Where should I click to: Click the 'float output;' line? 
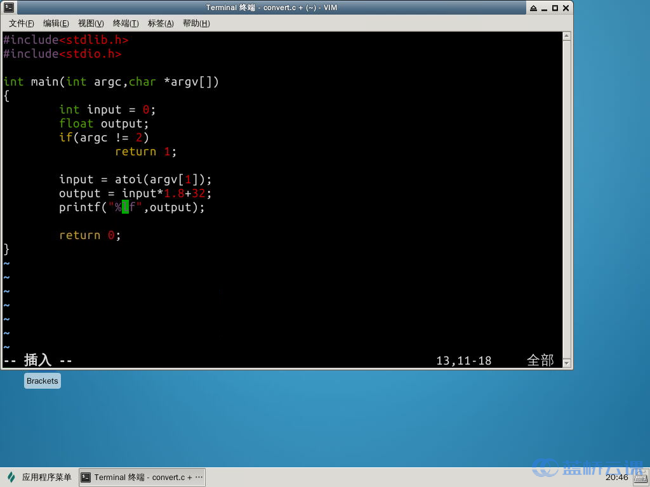tap(103, 124)
